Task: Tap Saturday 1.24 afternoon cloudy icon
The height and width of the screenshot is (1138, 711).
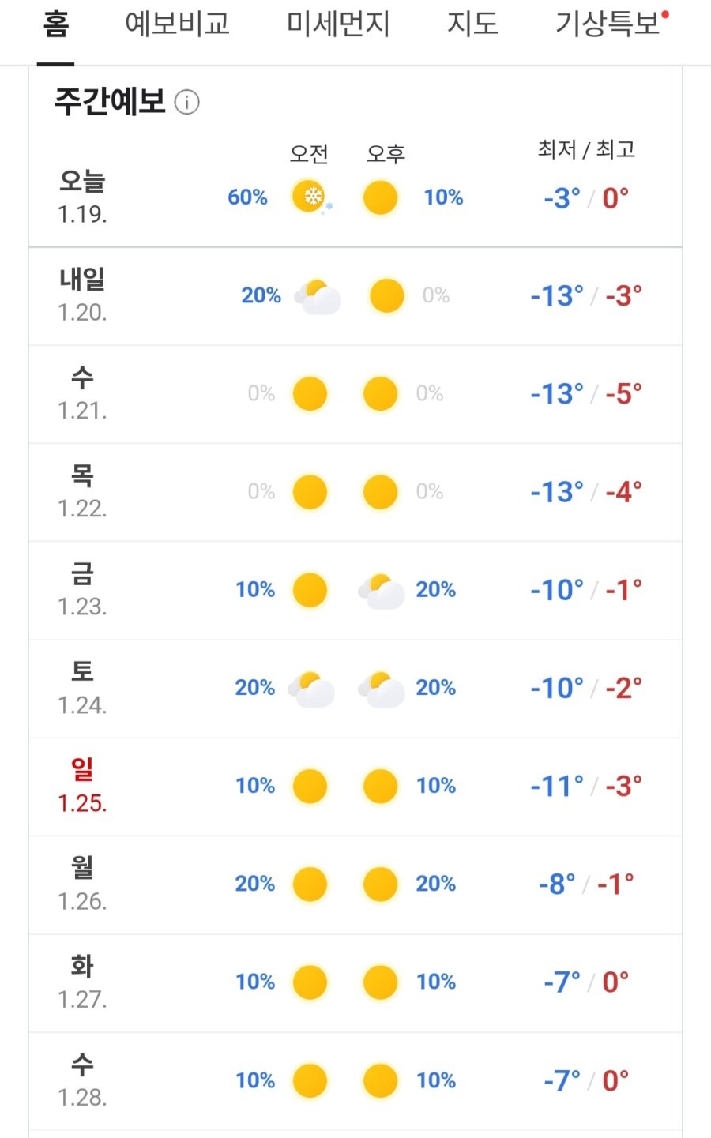Action: [x=381, y=688]
